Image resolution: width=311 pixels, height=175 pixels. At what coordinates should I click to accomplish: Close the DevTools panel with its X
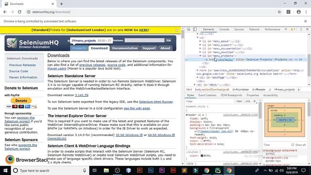pyautogui.click(x=307, y=29)
